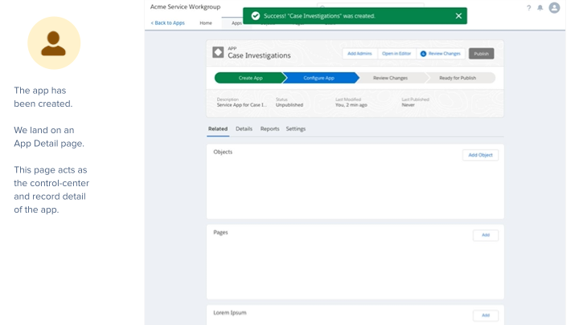Click the help question mark icon
The image size is (579, 325).
tap(528, 8)
